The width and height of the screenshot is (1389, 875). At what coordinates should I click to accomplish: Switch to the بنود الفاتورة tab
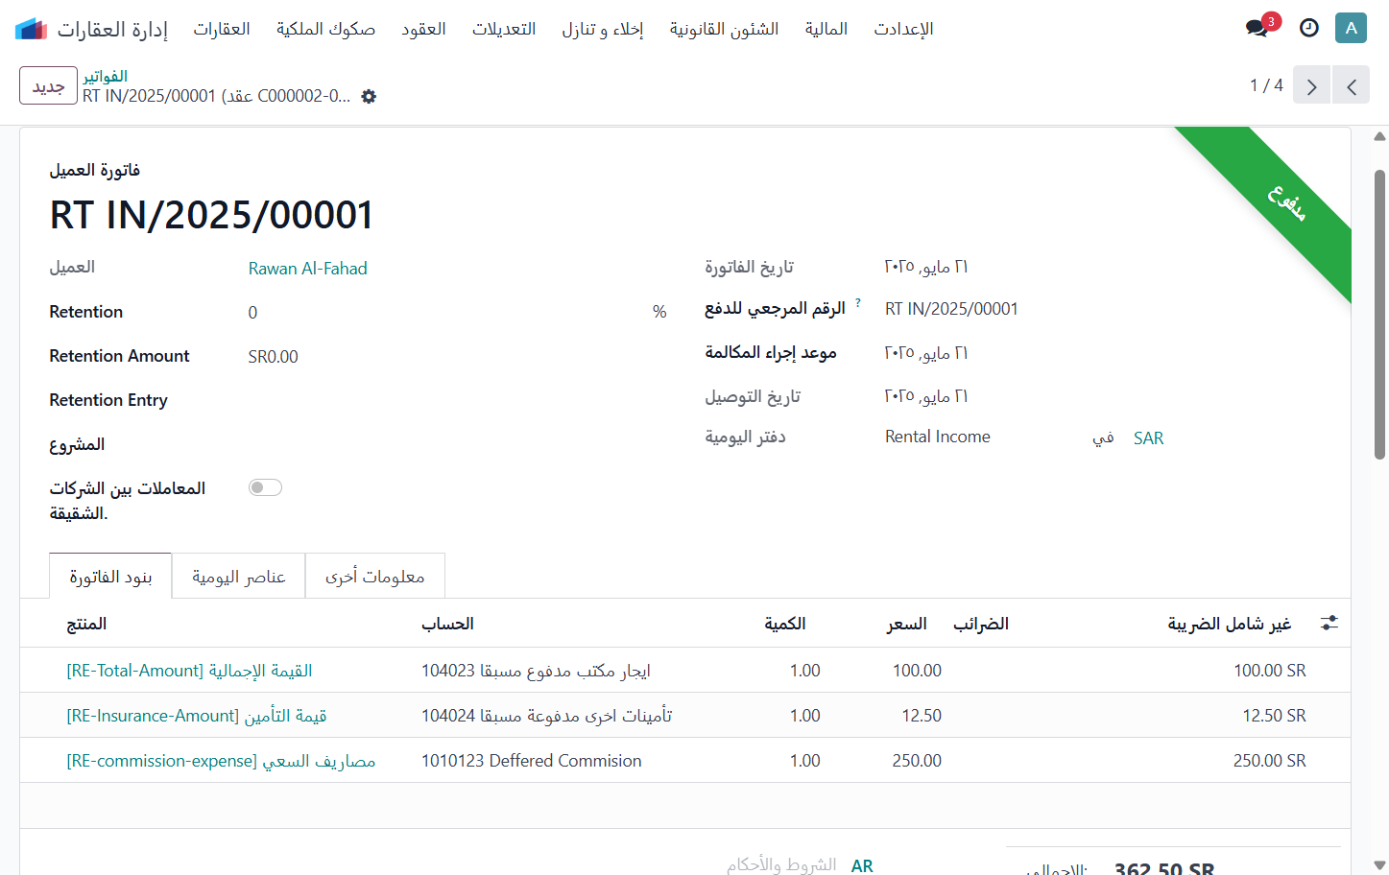point(110,576)
